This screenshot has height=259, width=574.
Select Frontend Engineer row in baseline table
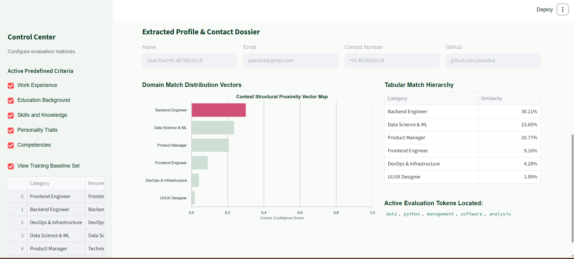coord(56,196)
